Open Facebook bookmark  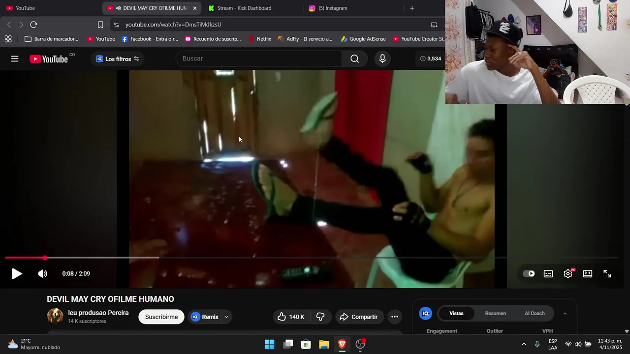point(150,39)
